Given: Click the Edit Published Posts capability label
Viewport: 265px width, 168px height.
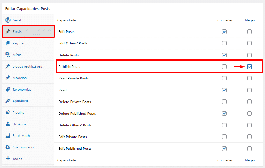Looking at the screenshot, I should point(75,148).
